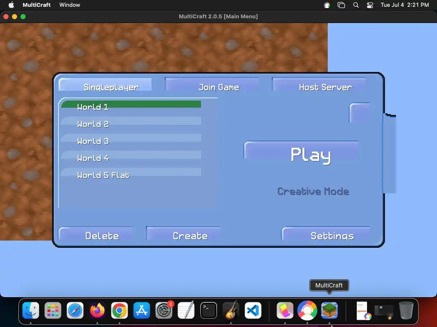The image size is (437, 327).
Task: Open Finder from the dock
Action: point(31,310)
